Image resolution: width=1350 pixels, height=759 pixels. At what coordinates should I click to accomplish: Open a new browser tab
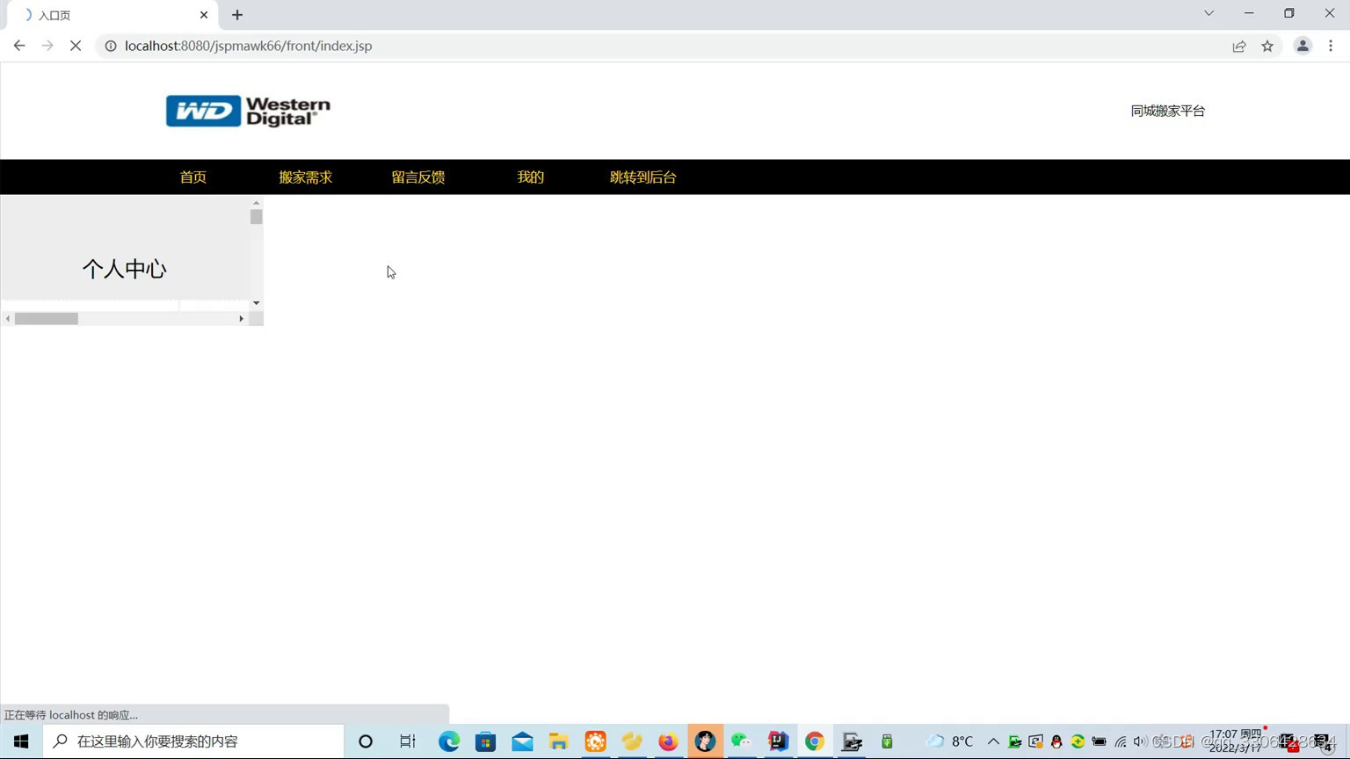[x=237, y=15]
